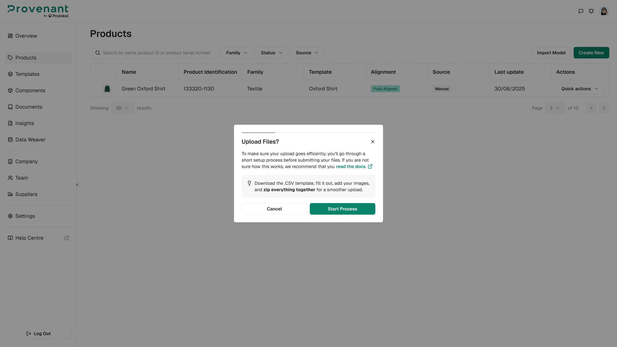The image size is (617, 347).
Task: Go to the previous results page
Action: point(591,108)
